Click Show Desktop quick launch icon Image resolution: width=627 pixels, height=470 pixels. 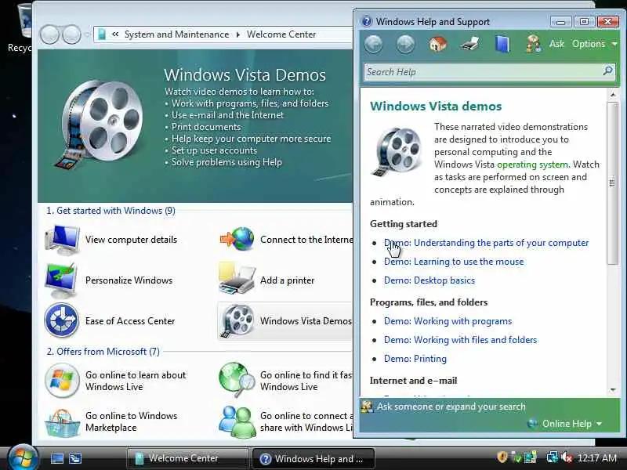56,458
